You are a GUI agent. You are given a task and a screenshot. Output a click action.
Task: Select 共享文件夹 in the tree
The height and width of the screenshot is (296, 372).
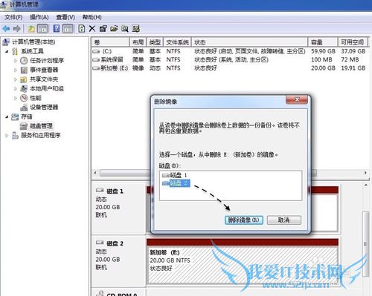click(x=44, y=79)
